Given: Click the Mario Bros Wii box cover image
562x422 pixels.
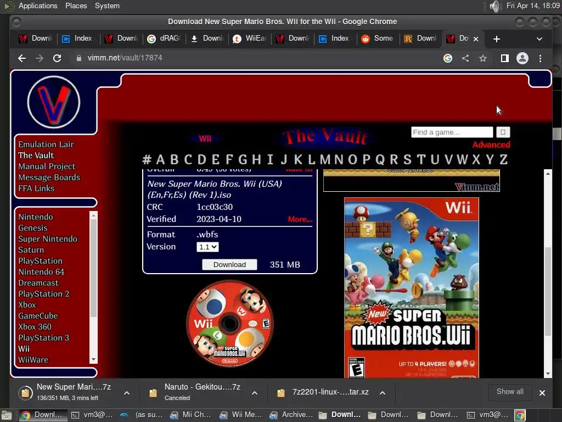Looking at the screenshot, I should [412, 288].
